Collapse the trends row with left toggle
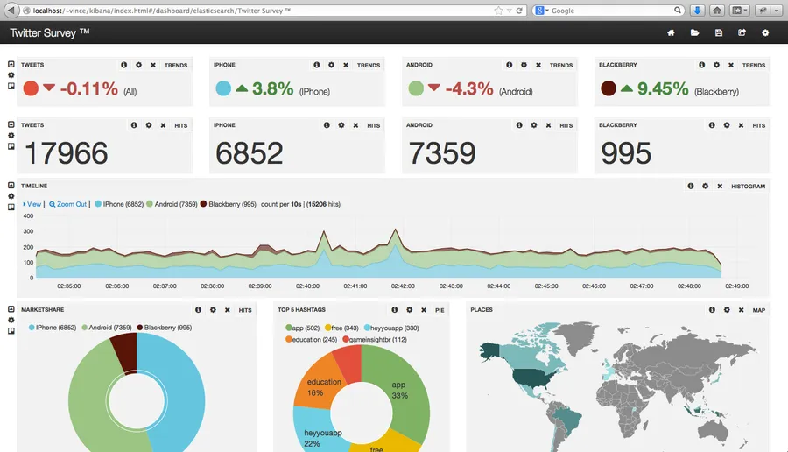This screenshot has height=452, width=788. [11, 64]
